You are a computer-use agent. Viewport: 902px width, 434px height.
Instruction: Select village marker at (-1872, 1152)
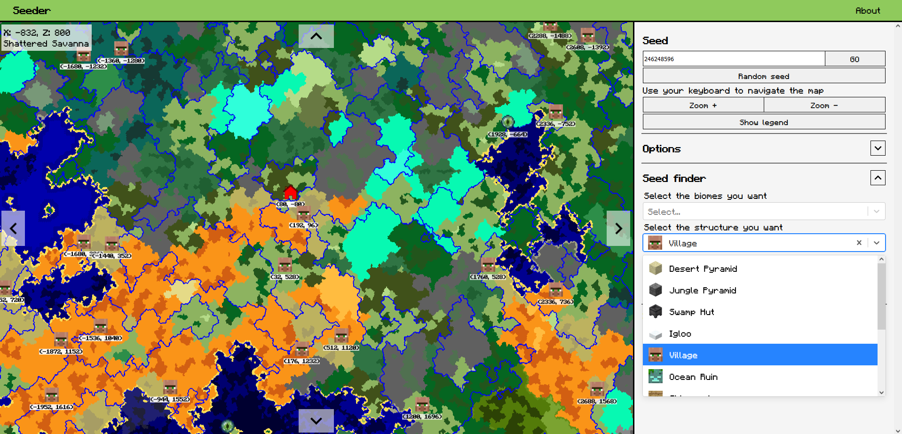pos(61,339)
